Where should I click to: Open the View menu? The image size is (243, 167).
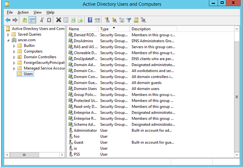pyautogui.click(x=37, y=12)
